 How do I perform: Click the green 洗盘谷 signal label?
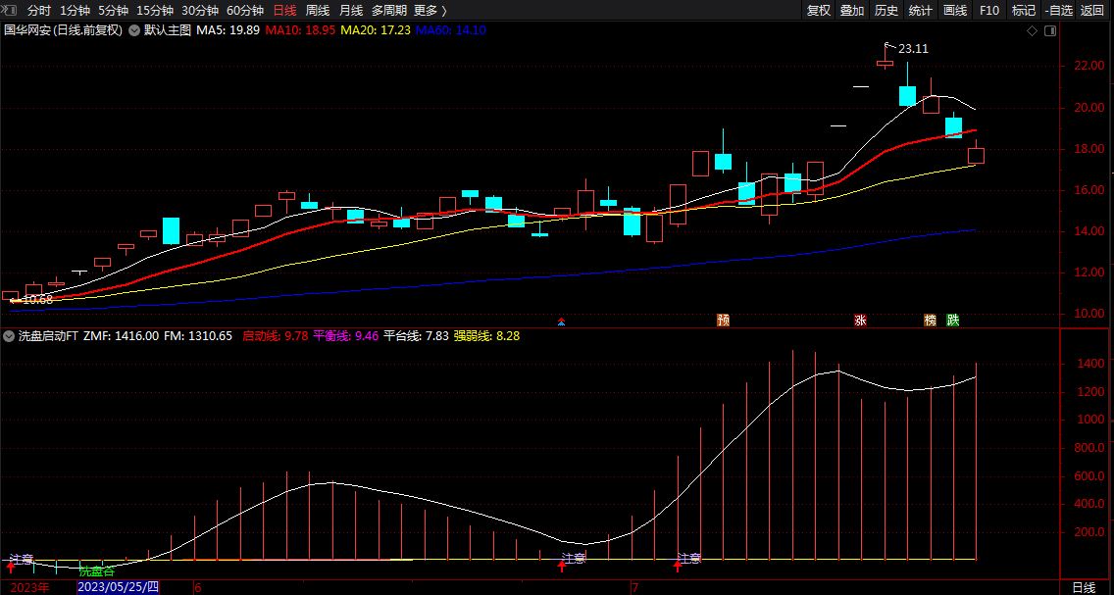point(97,571)
